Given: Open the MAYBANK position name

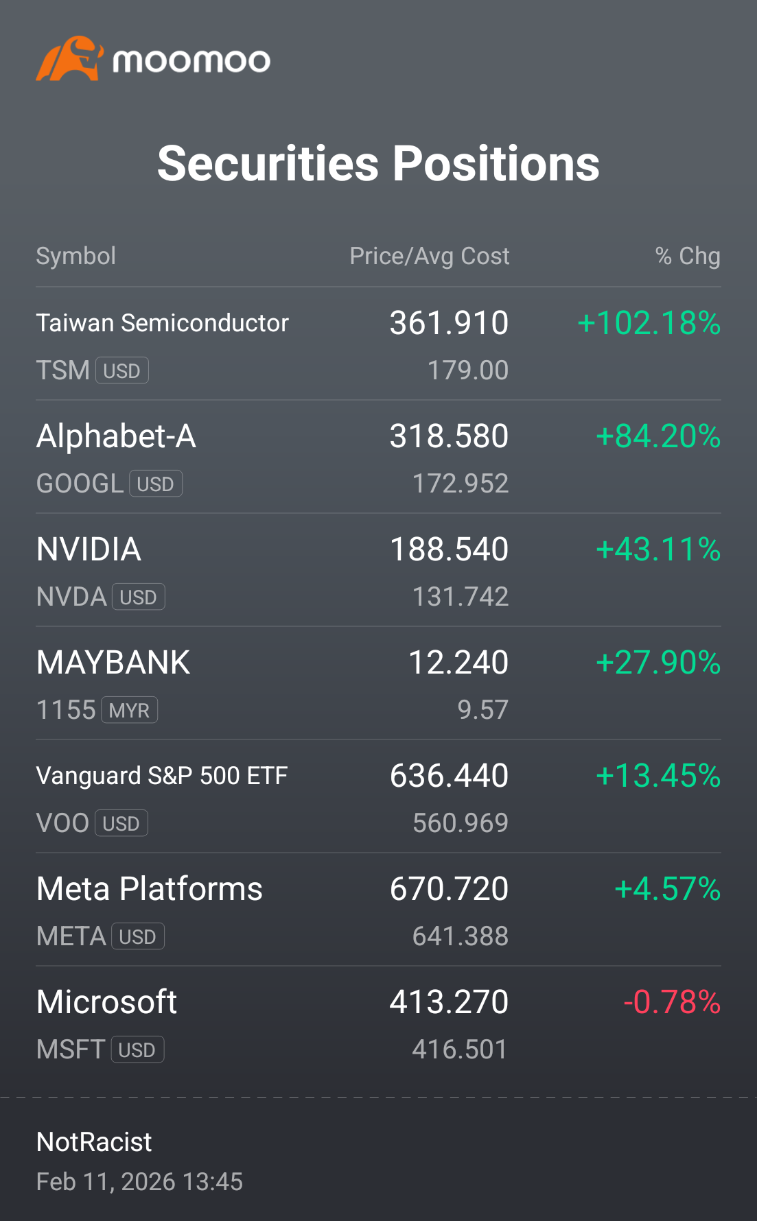Looking at the screenshot, I should (113, 663).
